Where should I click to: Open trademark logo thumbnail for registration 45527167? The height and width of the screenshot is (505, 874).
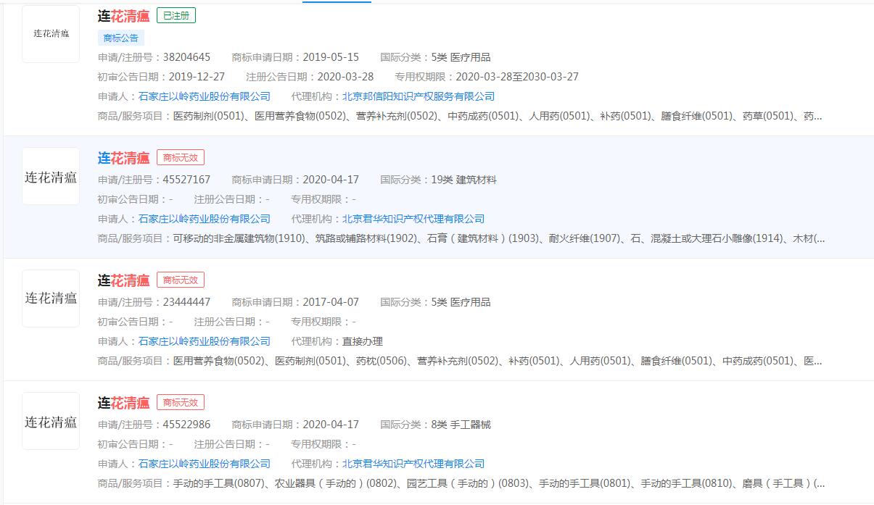pyautogui.click(x=51, y=176)
